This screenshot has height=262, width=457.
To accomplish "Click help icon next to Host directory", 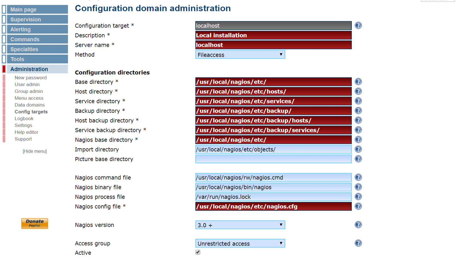I will [x=358, y=91].
